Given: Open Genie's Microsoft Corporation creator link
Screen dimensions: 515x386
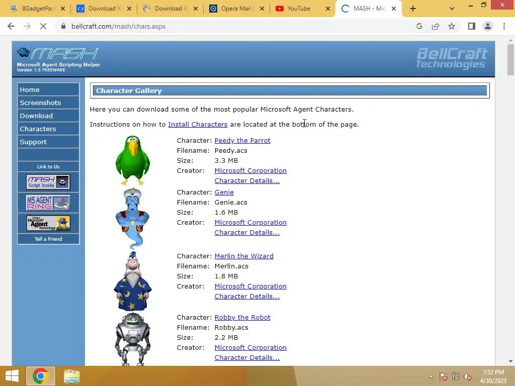Looking at the screenshot, I should pos(250,223).
